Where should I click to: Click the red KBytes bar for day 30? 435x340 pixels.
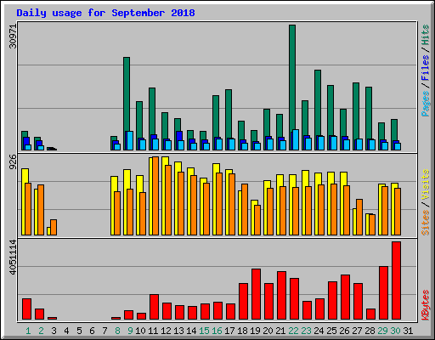(x=396, y=280)
